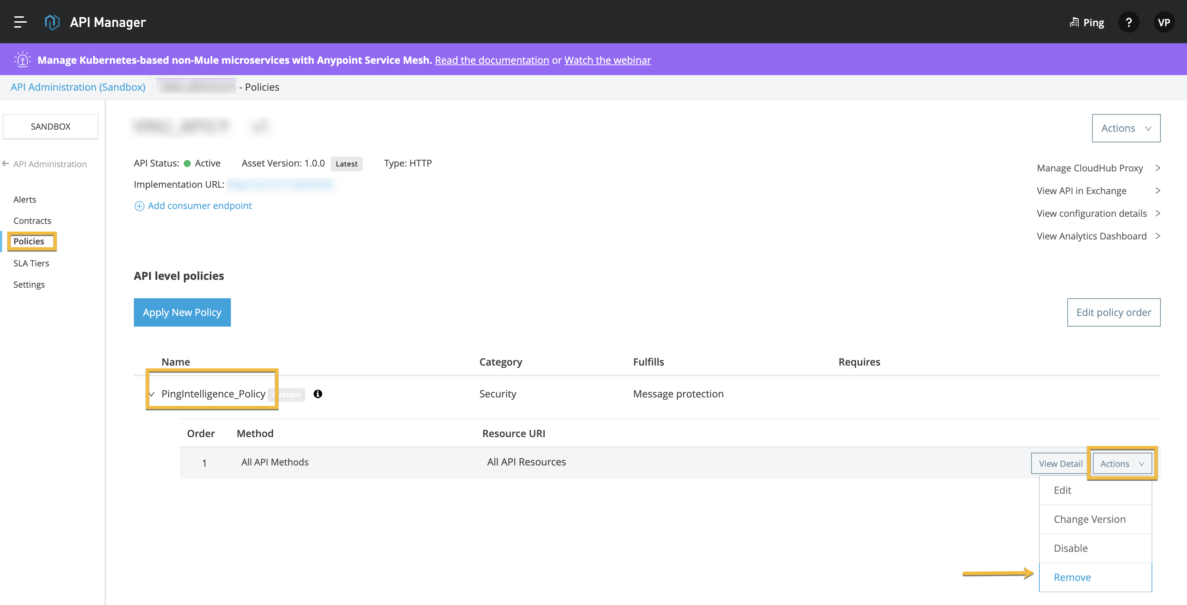Screen dimensions: 1187x605
Task: Click the hamburger menu icon top left
Action: click(x=22, y=22)
